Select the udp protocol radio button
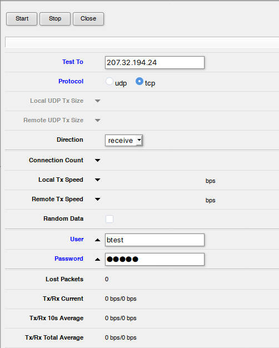This screenshot has height=348, width=279. click(109, 82)
